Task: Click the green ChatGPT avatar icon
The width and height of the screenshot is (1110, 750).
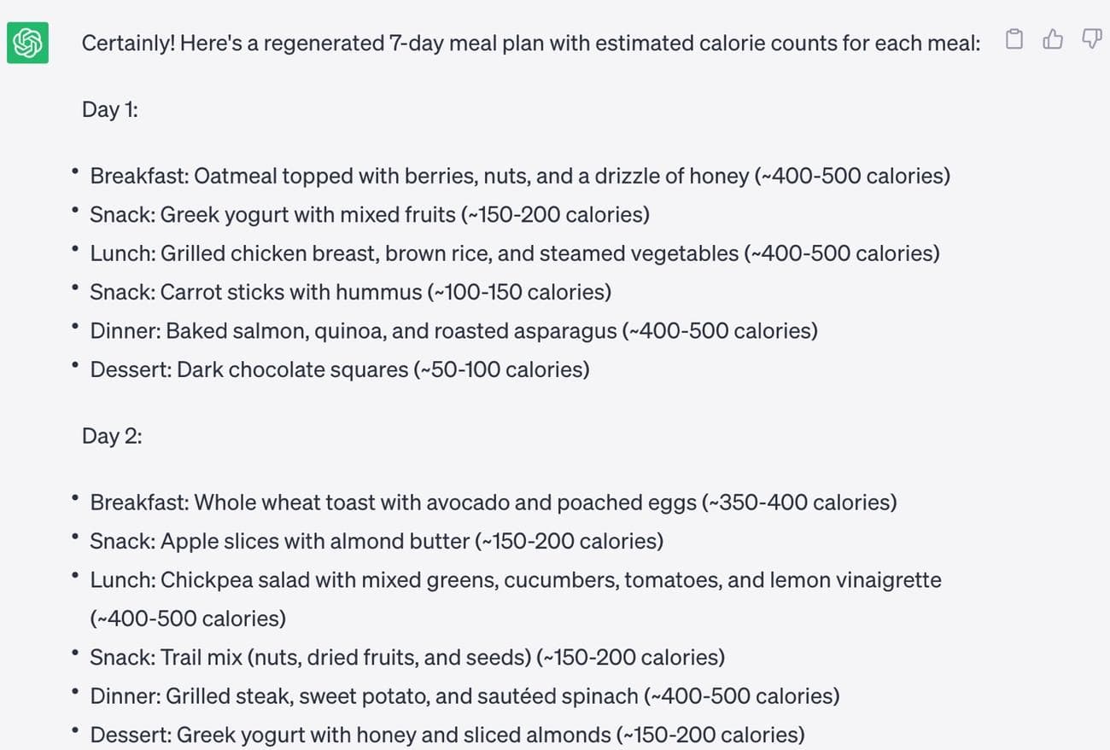Action: [x=27, y=42]
